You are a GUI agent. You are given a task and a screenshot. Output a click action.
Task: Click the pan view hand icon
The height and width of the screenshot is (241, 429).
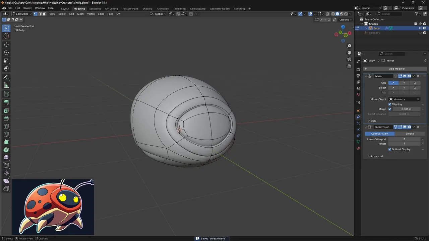coord(349,53)
